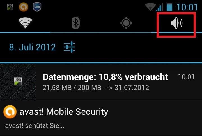Tap the grey Wi-Fi signal status indicator
Image resolution: width=202 pixels, height=136 pixels.
tap(150, 7)
